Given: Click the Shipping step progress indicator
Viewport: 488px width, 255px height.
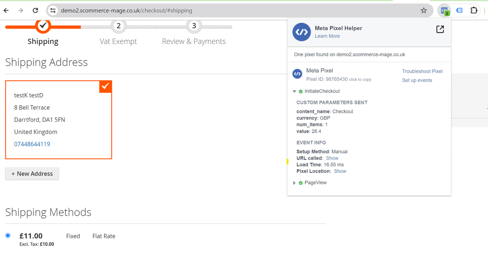Looking at the screenshot, I should [x=43, y=26].
